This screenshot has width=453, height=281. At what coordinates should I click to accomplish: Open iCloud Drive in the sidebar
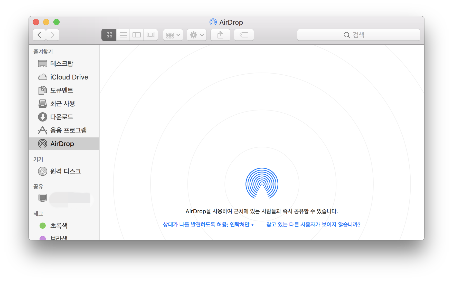[x=64, y=77]
